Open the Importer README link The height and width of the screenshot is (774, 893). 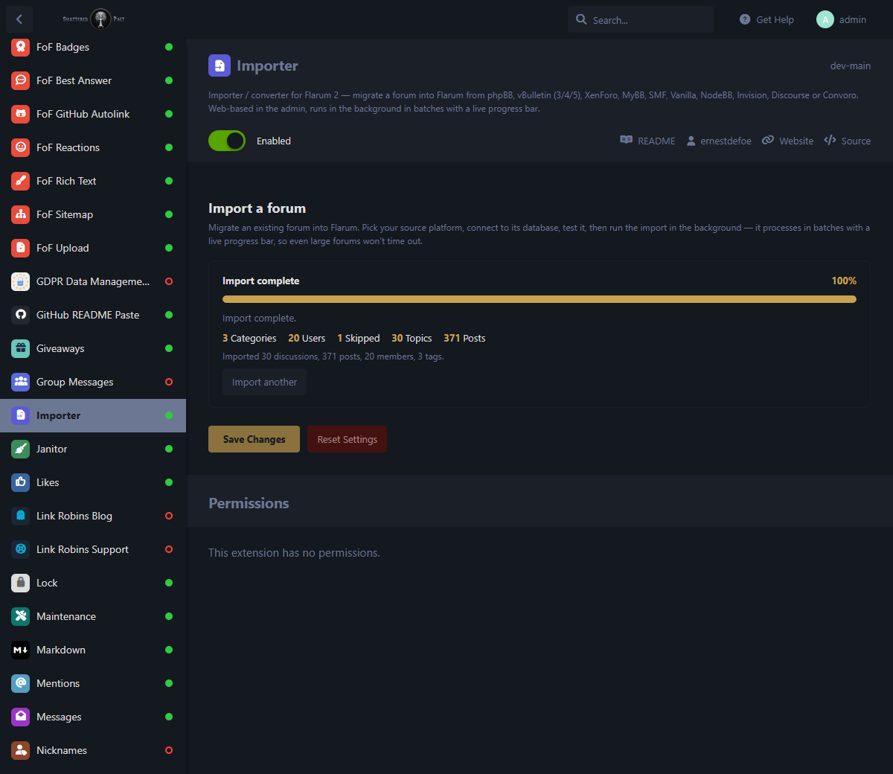[x=647, y=141]
